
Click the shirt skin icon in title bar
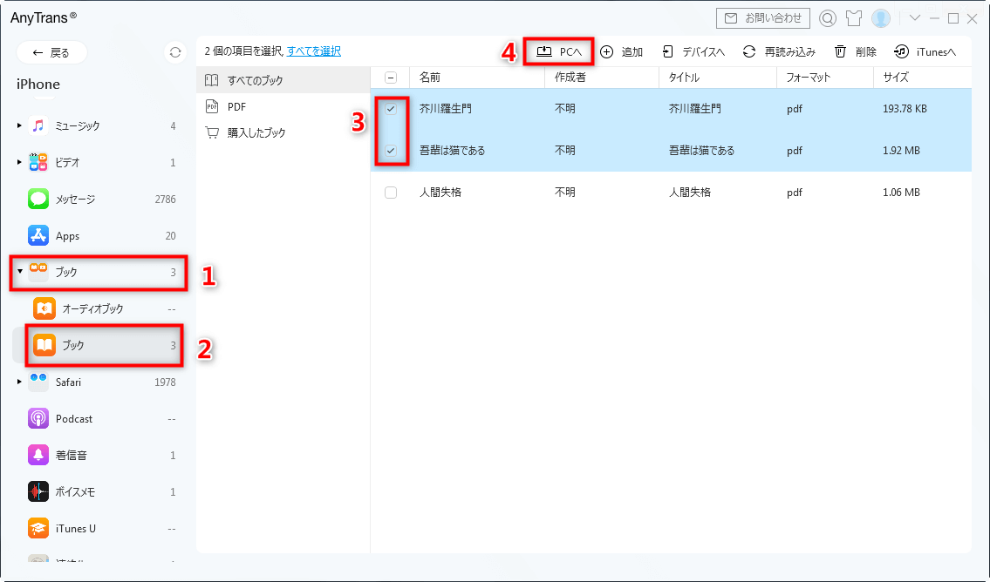pos(854,18)
